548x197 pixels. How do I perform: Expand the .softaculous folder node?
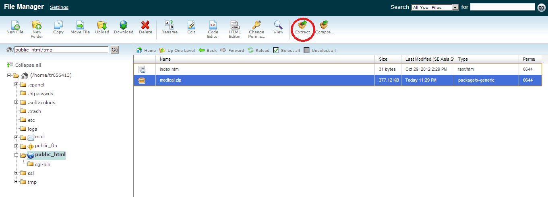[17, 102]
